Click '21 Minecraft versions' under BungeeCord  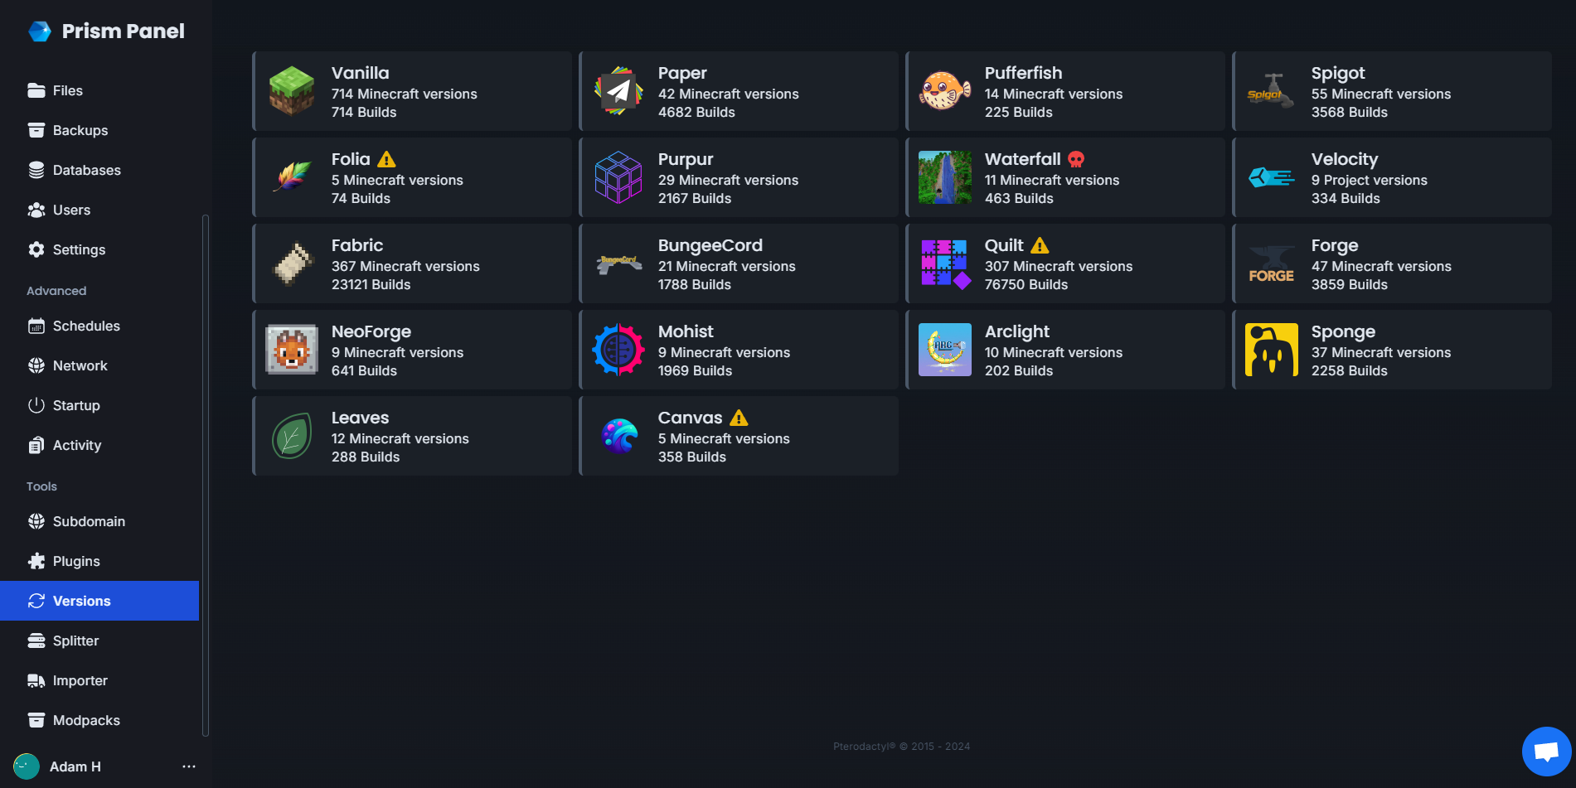click(x=727, y=266)
